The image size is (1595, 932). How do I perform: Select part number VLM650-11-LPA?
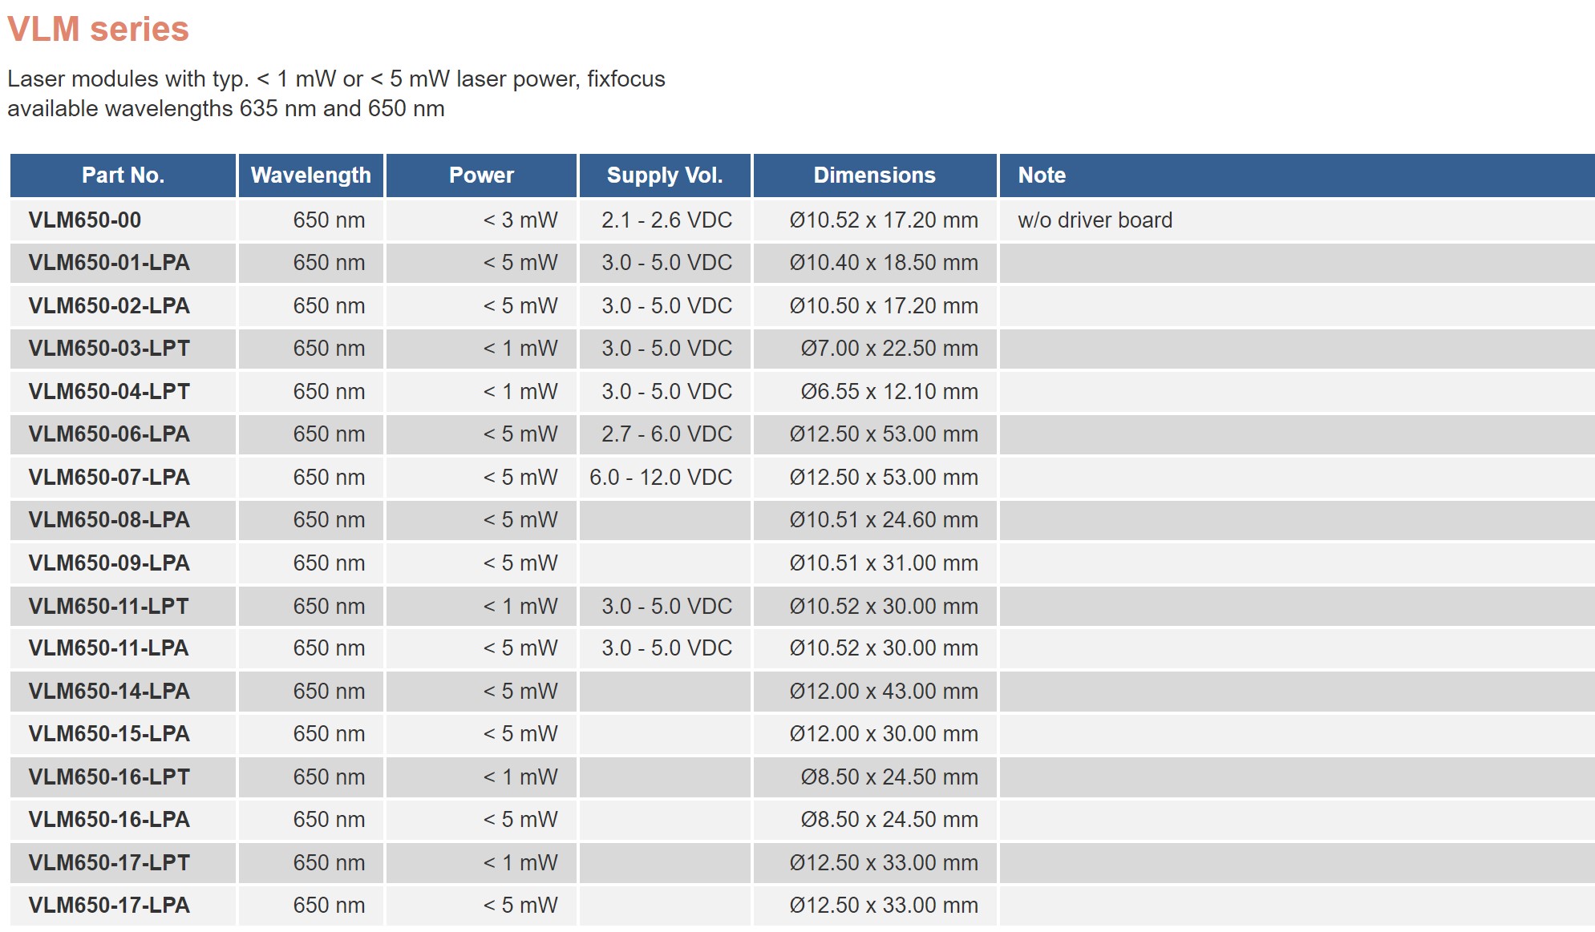109,648
